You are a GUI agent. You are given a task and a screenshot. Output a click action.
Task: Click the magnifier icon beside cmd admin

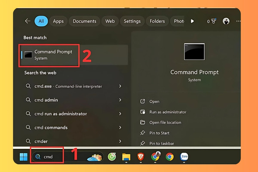[28, 100]
